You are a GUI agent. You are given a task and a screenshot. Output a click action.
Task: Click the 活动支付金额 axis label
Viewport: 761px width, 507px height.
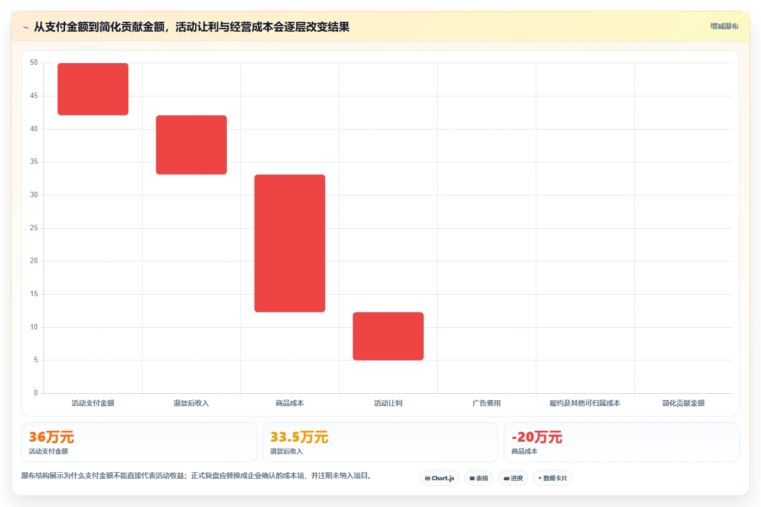(x=93, y=403)
